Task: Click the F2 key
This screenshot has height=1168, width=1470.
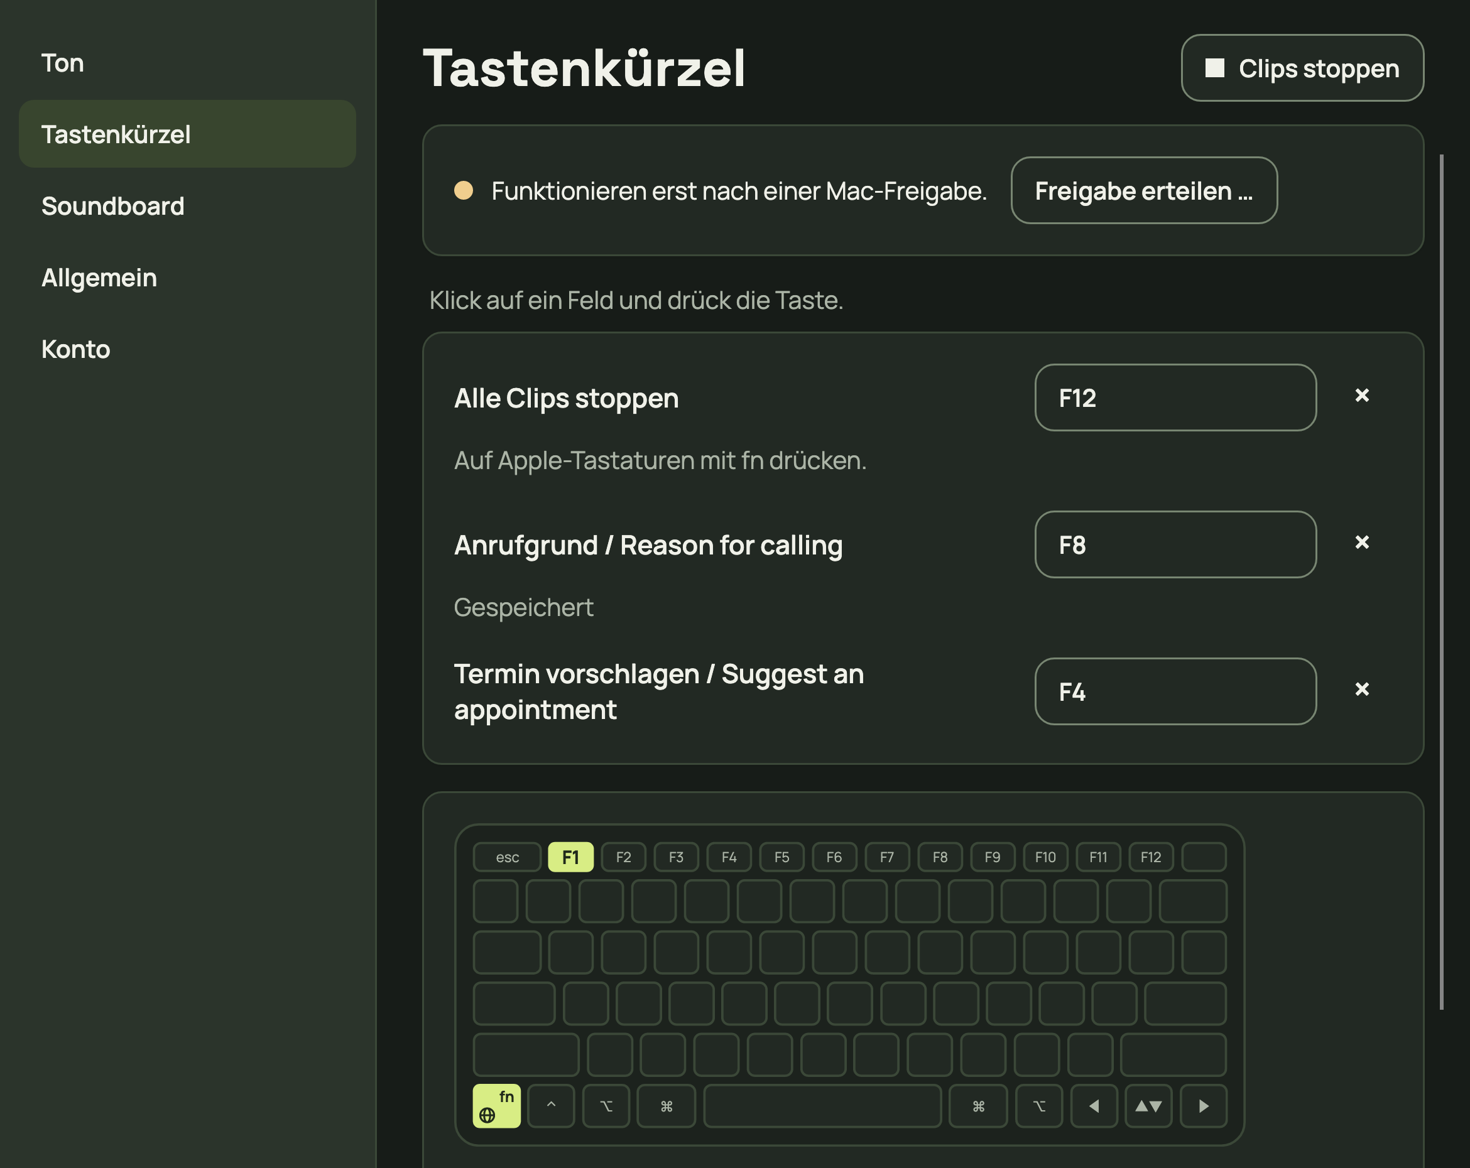Action: point(623,857)
